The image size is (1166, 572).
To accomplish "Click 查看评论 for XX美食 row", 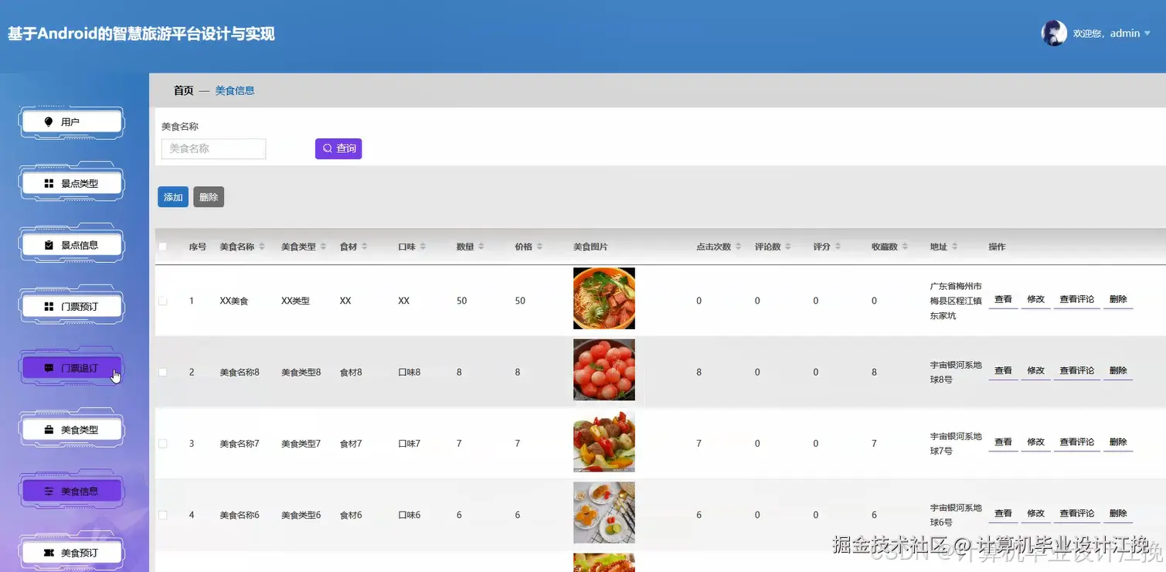I will point(1076,300).
